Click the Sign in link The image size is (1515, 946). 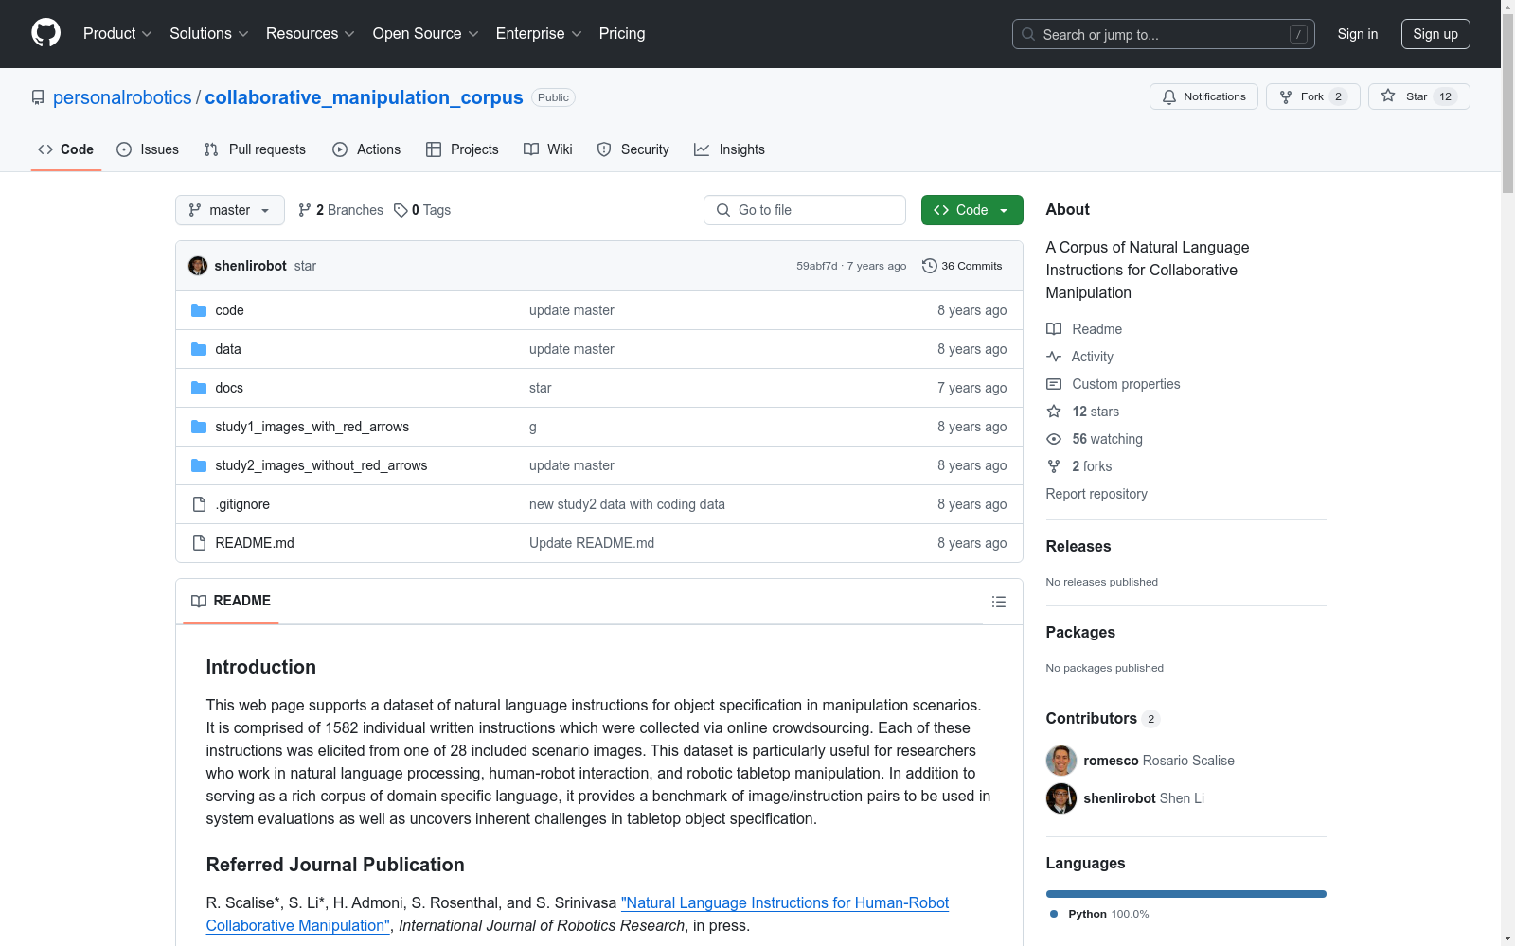click(x=1358, y=34)
